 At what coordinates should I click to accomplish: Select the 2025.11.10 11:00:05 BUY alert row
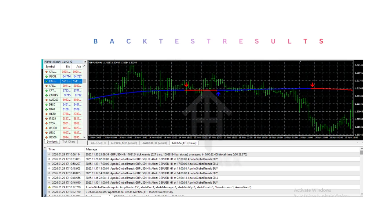[203, 182]
